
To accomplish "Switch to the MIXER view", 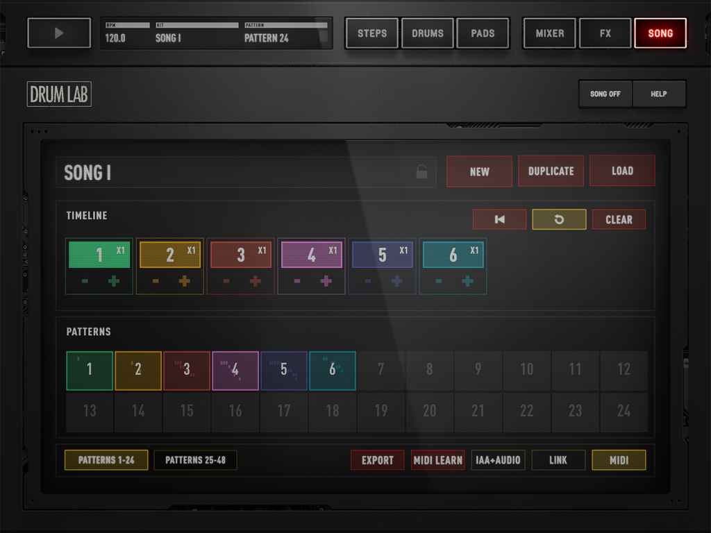I will coord(549,33).
